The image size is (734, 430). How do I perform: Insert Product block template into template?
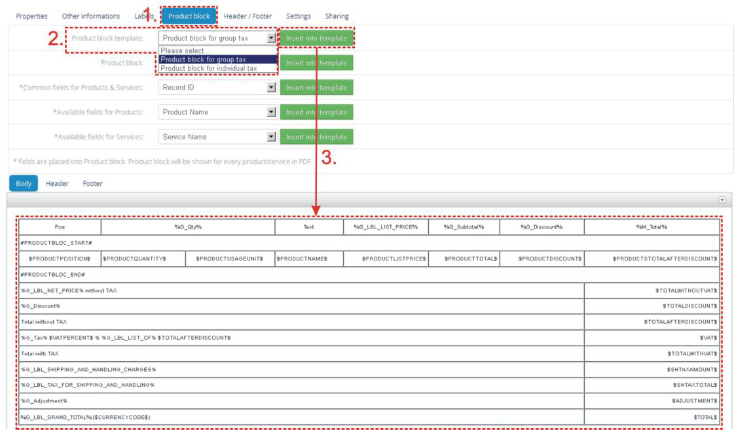pos(316,38)
